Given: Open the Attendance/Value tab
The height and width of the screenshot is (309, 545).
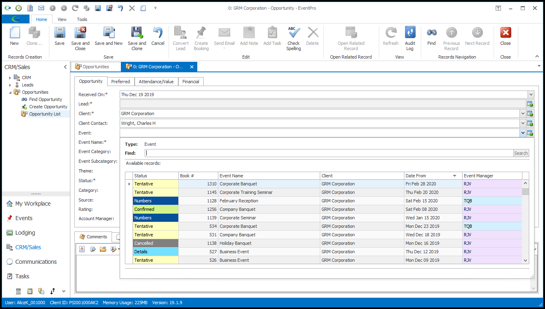Looking at the screenshot, I should coord(156,82).
